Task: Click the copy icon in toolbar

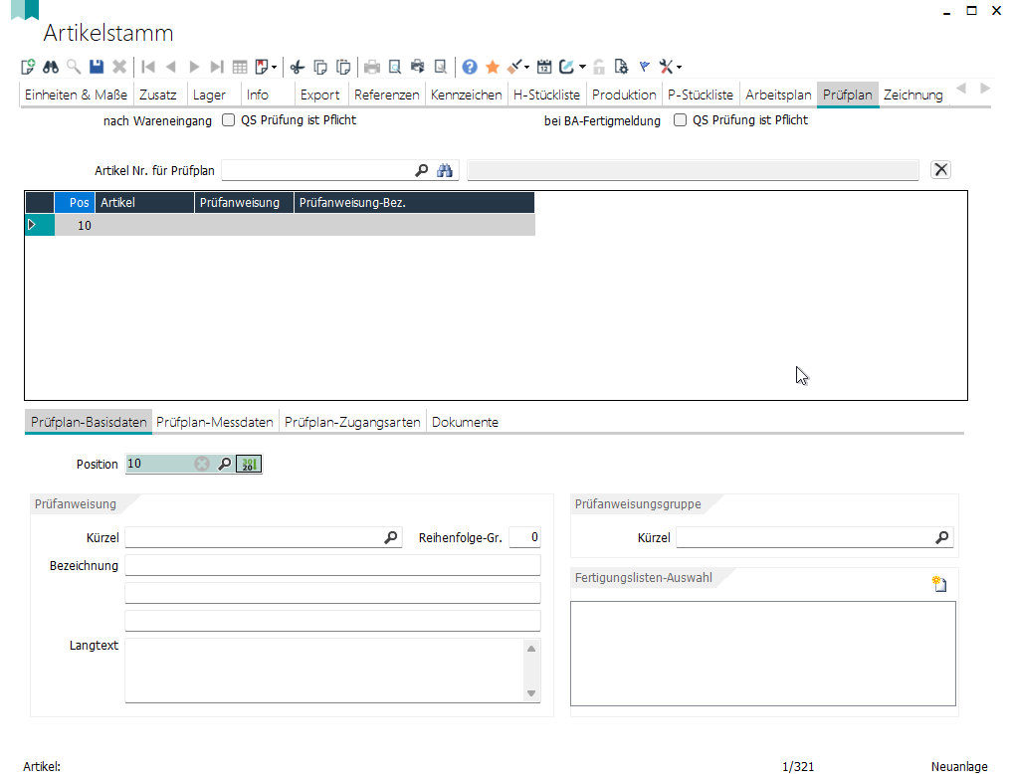Action: tap(320, 67)
